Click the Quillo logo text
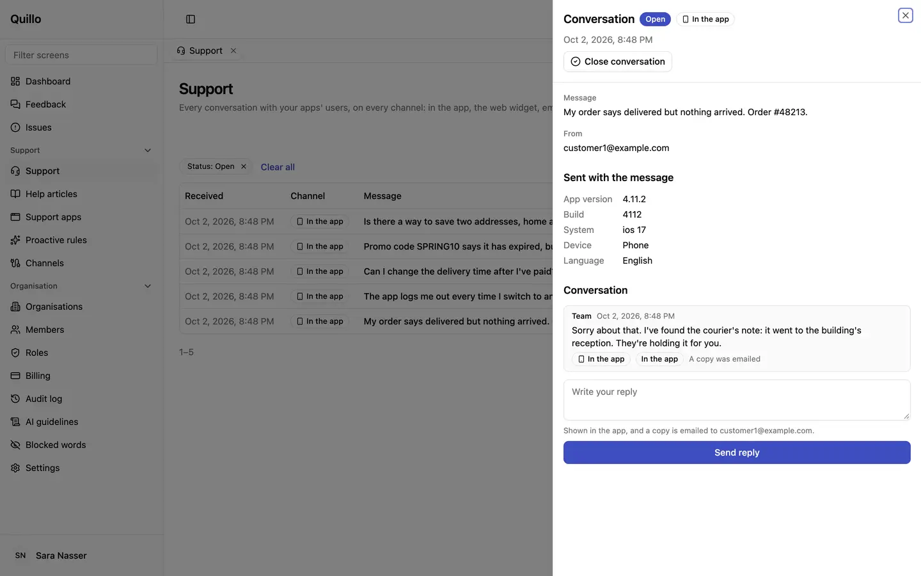921x576 pixels. [26, 19]
